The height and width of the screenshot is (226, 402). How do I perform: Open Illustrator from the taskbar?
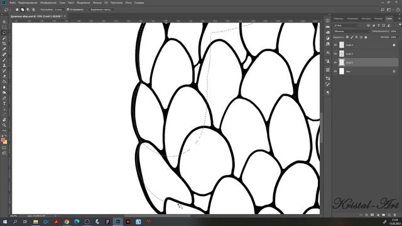[128, 222]
